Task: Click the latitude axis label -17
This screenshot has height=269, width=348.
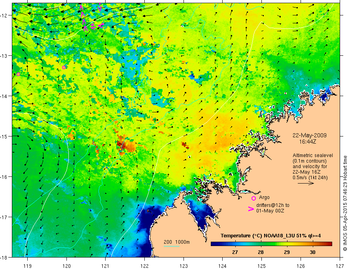Action: click(4, 217)
